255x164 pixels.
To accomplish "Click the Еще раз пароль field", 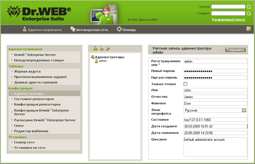I will point(215,77).
